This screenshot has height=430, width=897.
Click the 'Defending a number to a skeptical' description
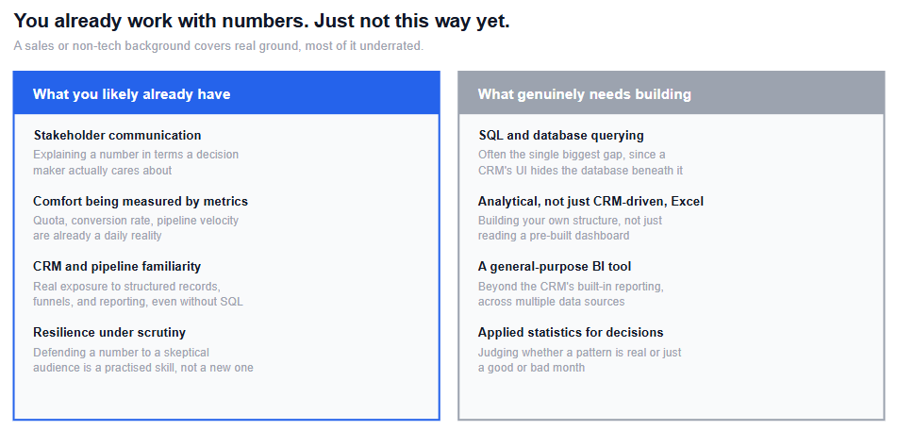(x=143, y=359)
